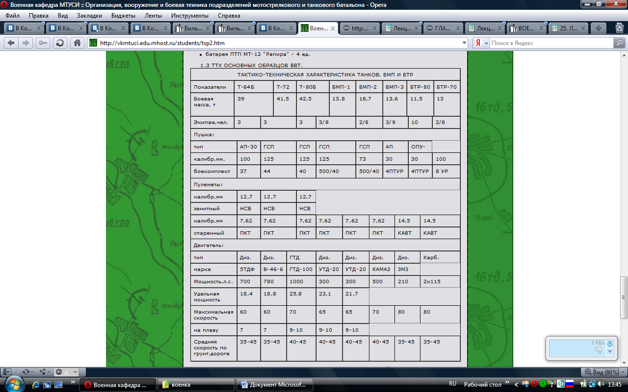Click the 13:45 taskbar clock
The height and width of the screenshot is (392, 628).
point(615,384)
